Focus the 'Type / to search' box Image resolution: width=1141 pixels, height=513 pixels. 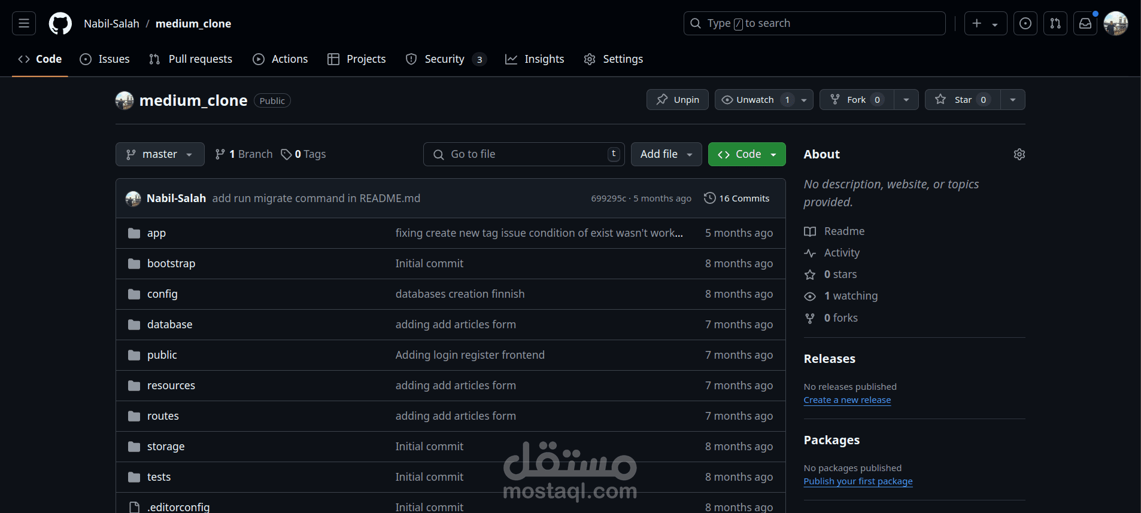tap(815, 23)
